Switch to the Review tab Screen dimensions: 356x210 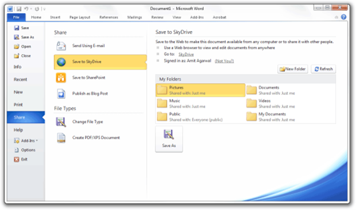157,17
